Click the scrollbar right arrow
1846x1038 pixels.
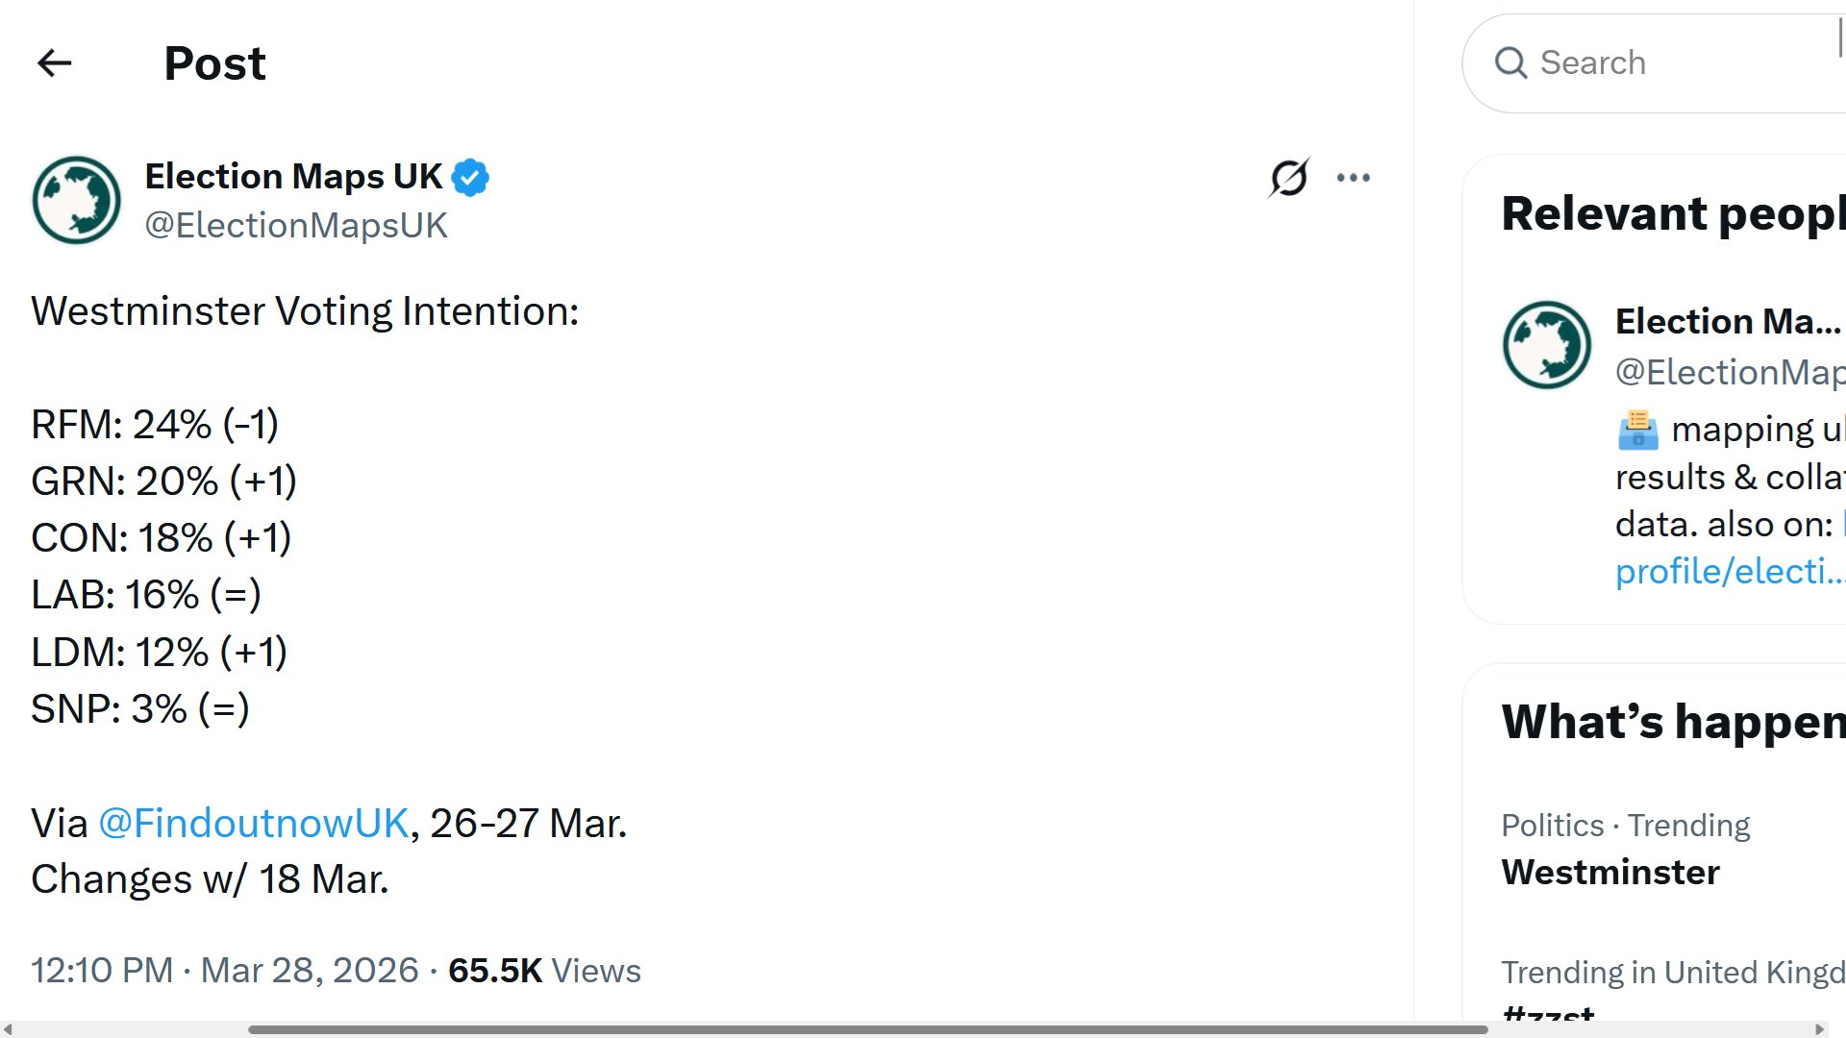[x=1819, y=1029]
